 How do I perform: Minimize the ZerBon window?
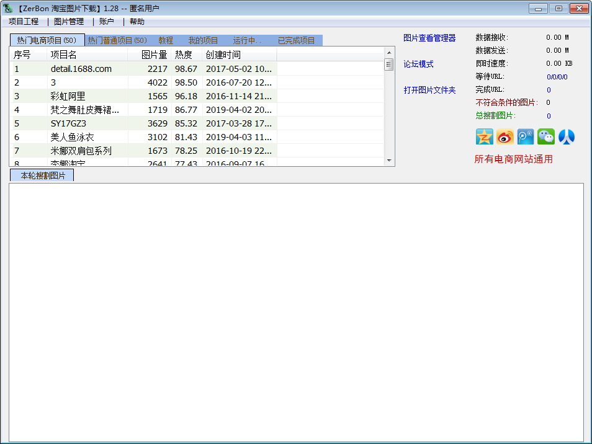(538, 8)
